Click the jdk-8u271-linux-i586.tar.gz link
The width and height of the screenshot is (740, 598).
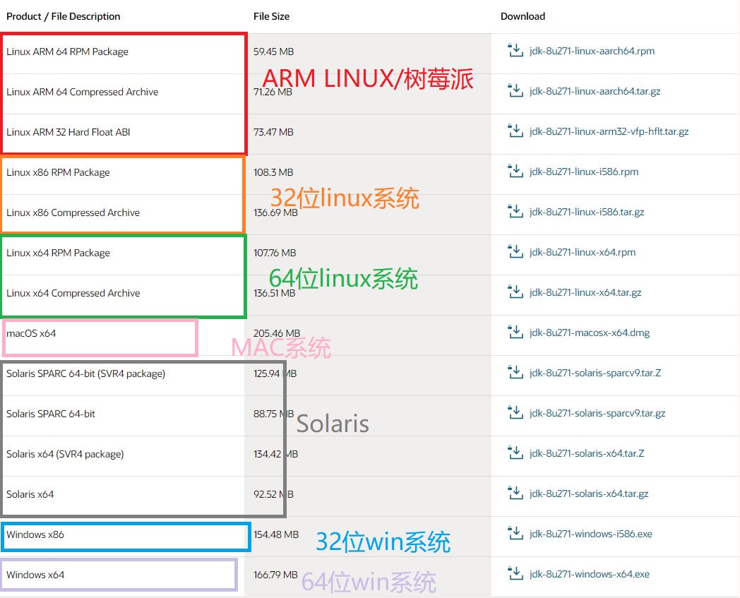tap(587, 212)
